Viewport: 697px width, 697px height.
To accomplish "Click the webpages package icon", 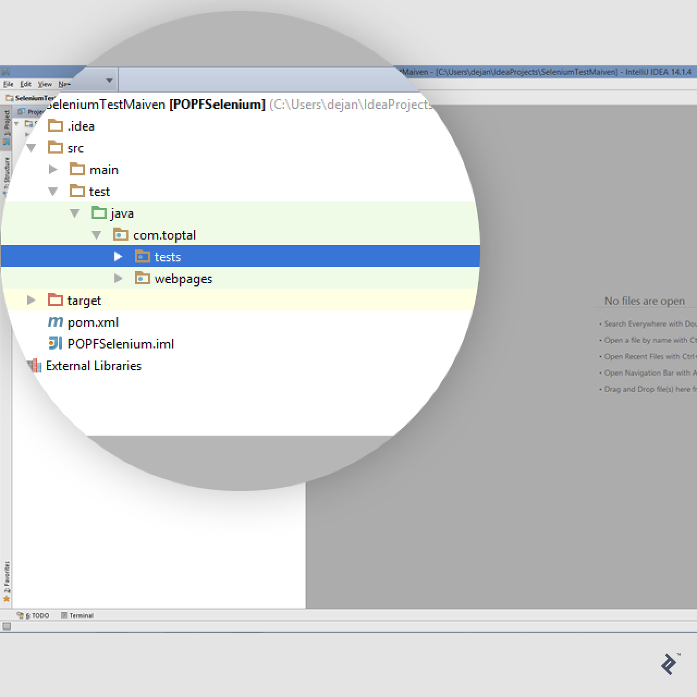I will click(142, 278).
